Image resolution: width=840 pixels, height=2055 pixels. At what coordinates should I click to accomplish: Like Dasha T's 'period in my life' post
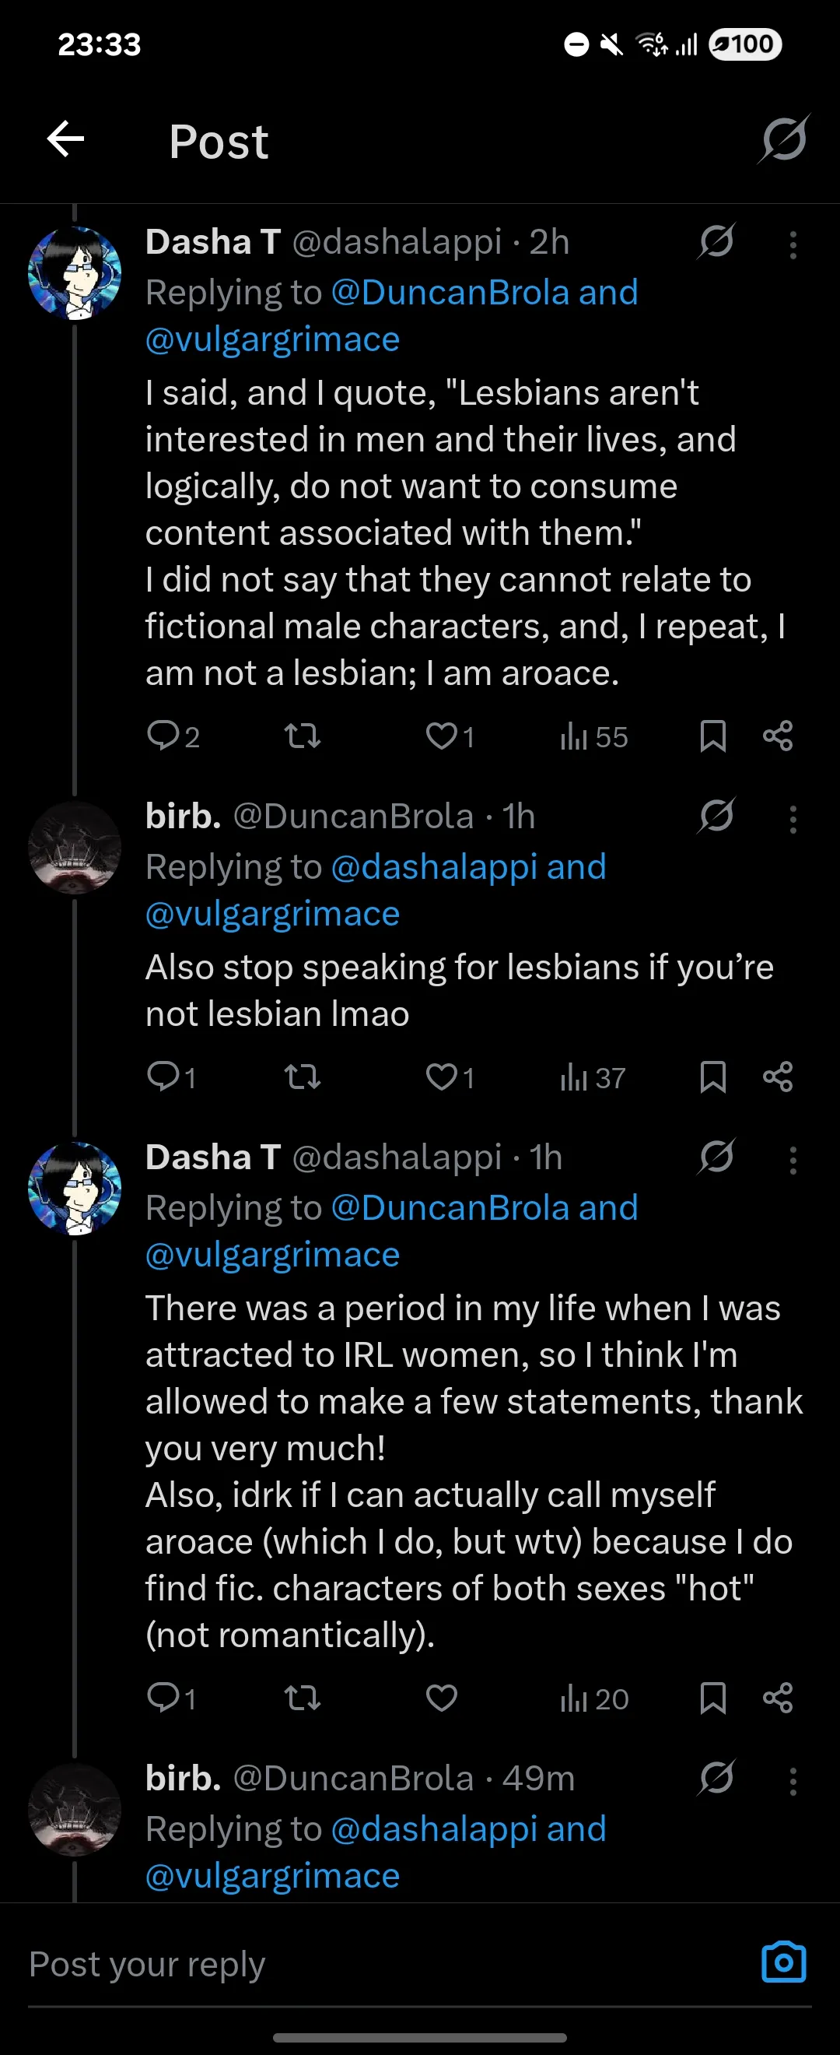[x=442, y=1698]
